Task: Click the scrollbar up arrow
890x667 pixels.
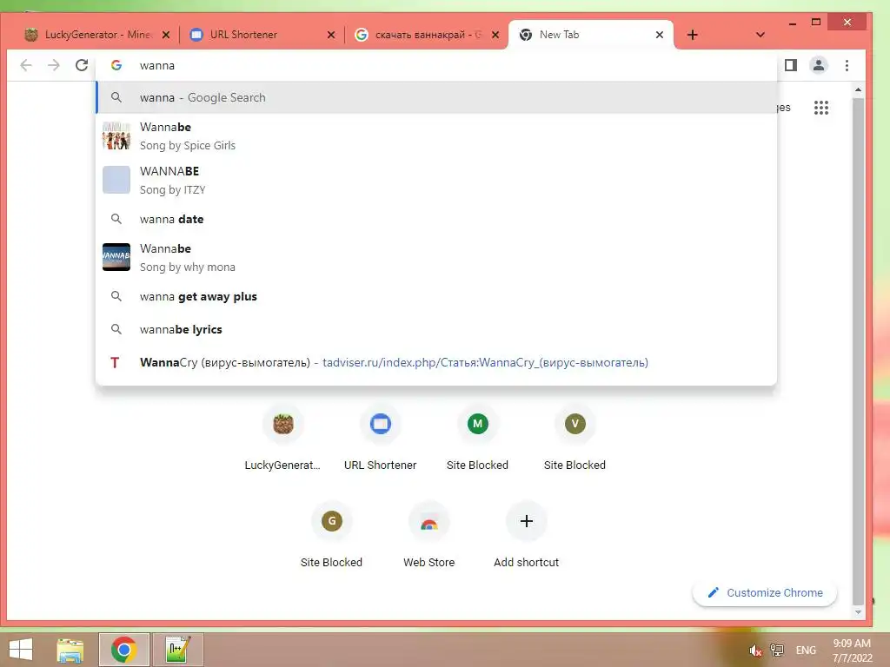Action: (858, 89)
